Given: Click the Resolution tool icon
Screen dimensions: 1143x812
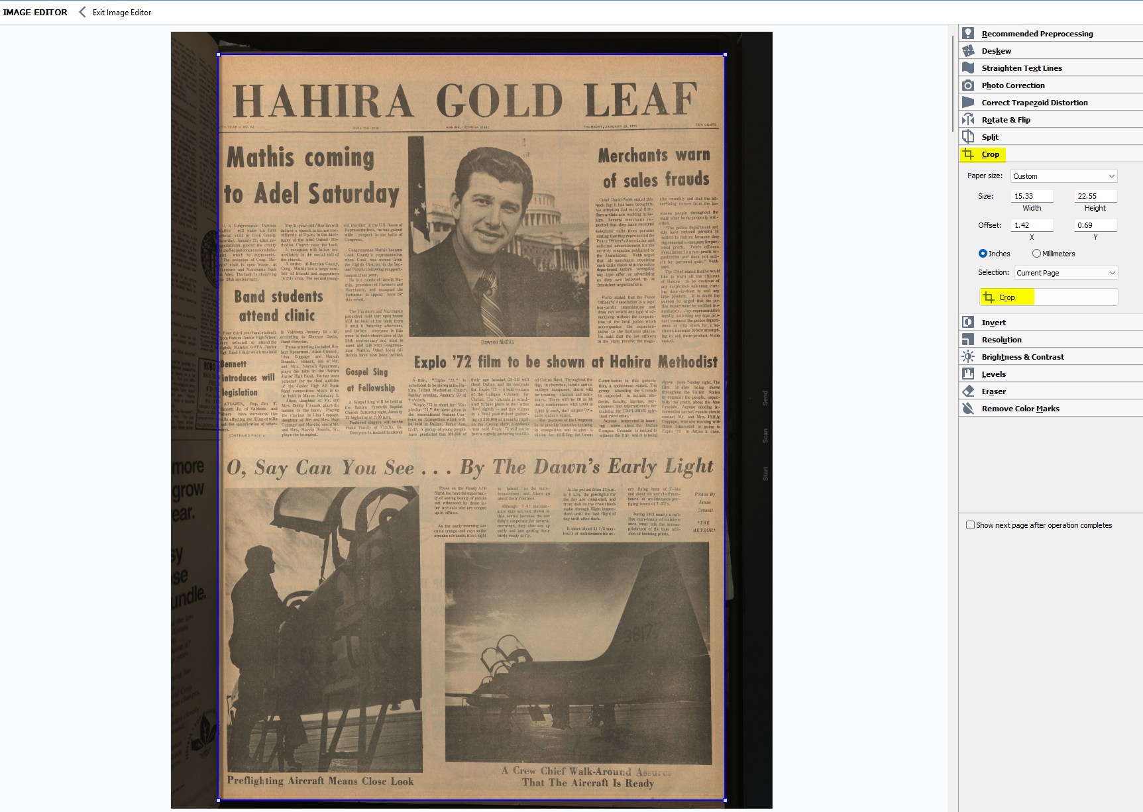Looking at the screenshot, I should coord(968,339).
